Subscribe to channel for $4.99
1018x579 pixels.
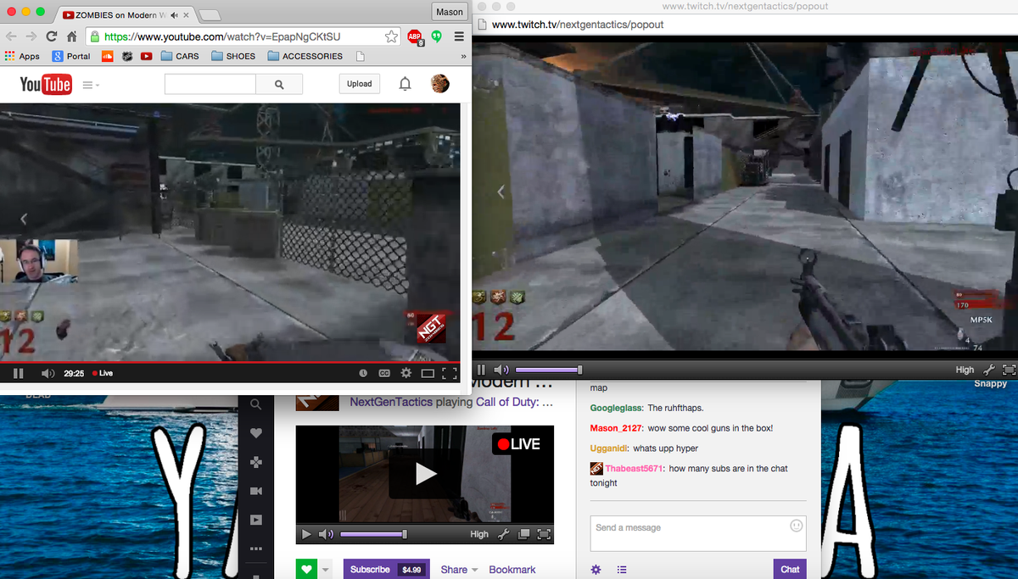pos(386,569)
